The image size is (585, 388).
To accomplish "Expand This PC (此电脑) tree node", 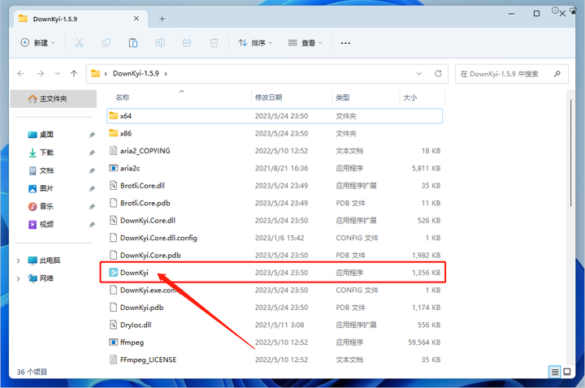I will click(18, 261).
